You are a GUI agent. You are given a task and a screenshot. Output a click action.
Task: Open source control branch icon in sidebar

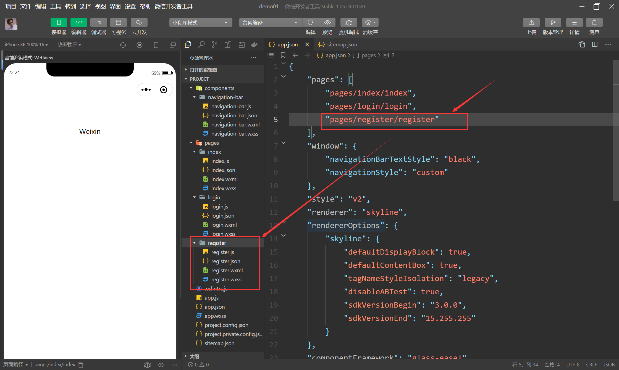(214, 44)
